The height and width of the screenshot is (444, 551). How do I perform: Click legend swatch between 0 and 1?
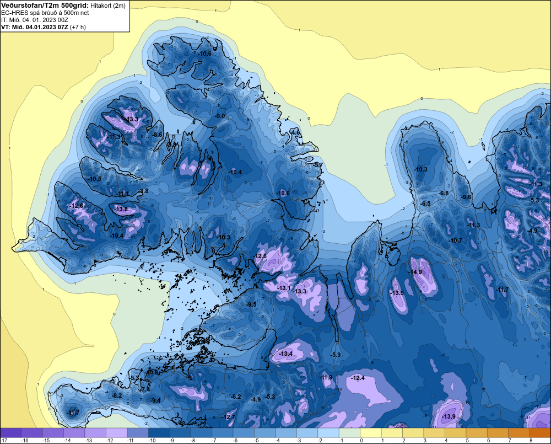coord(371,432)
